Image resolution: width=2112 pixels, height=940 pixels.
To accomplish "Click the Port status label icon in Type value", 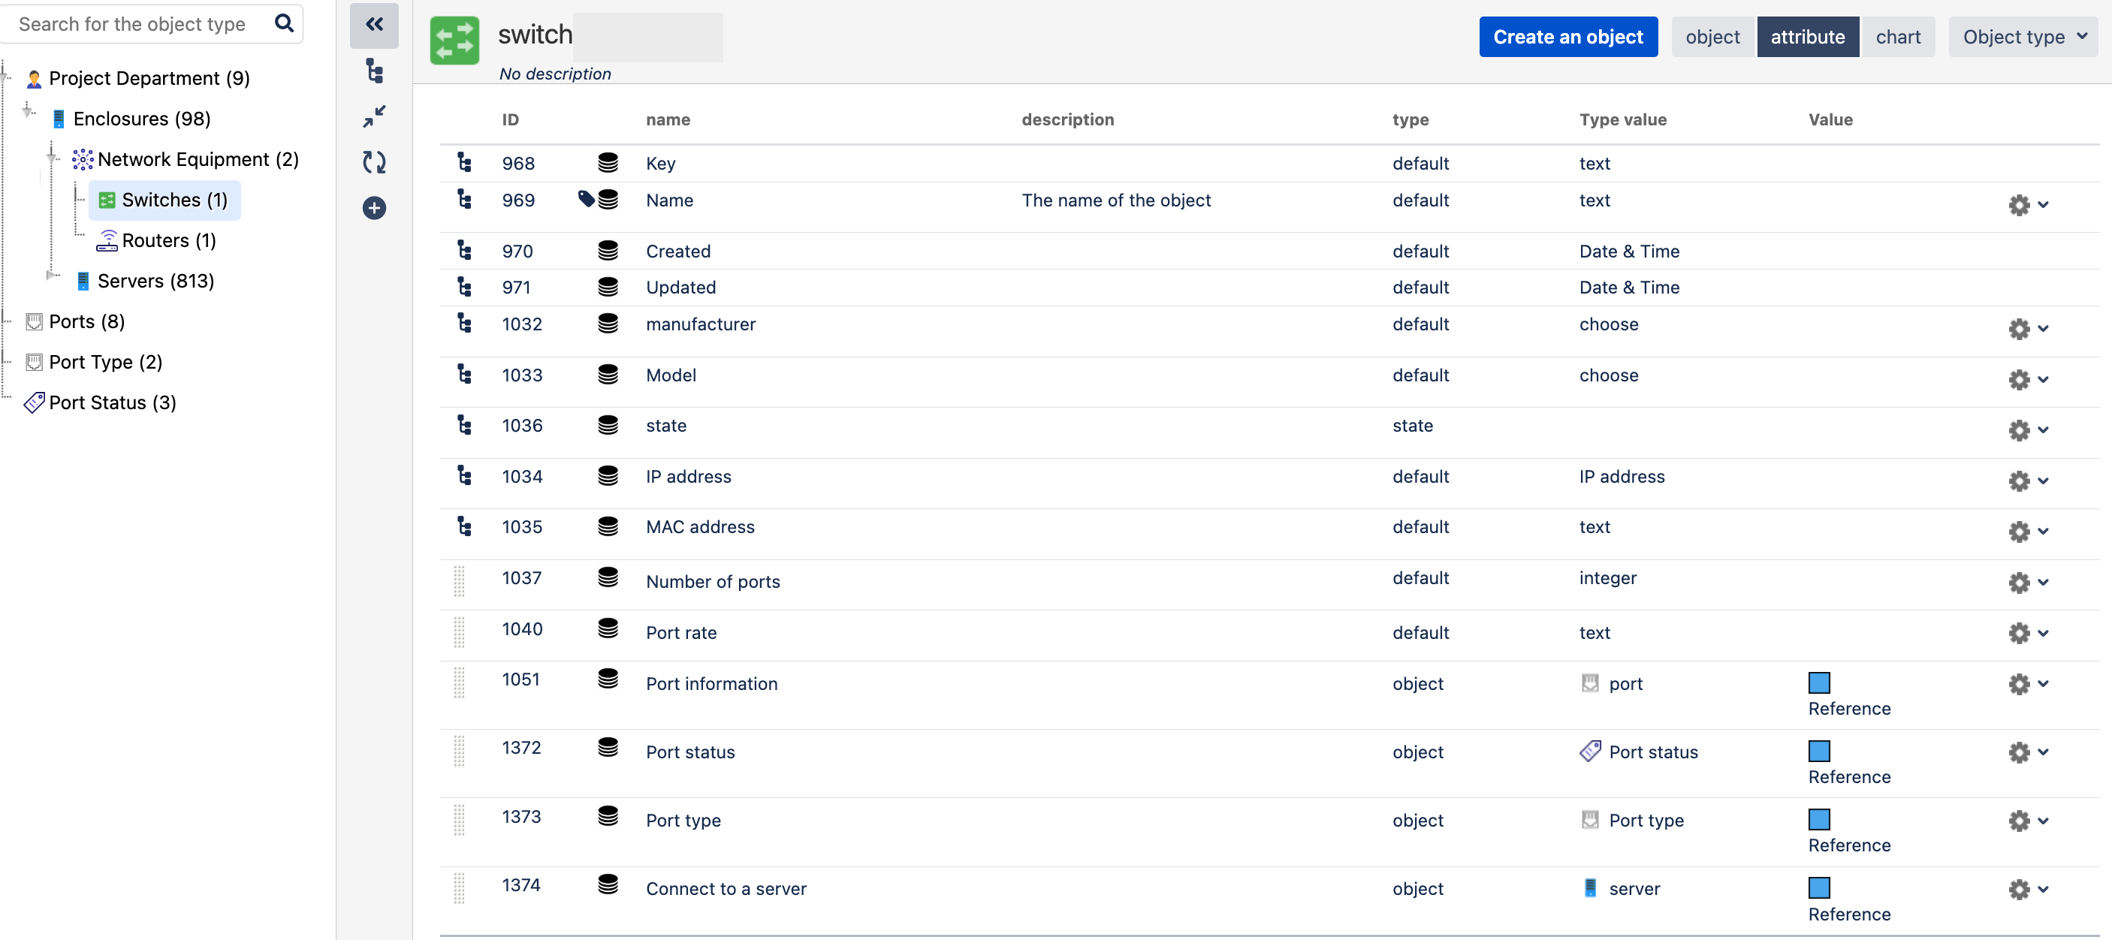I will click(x=1589, y=751).
